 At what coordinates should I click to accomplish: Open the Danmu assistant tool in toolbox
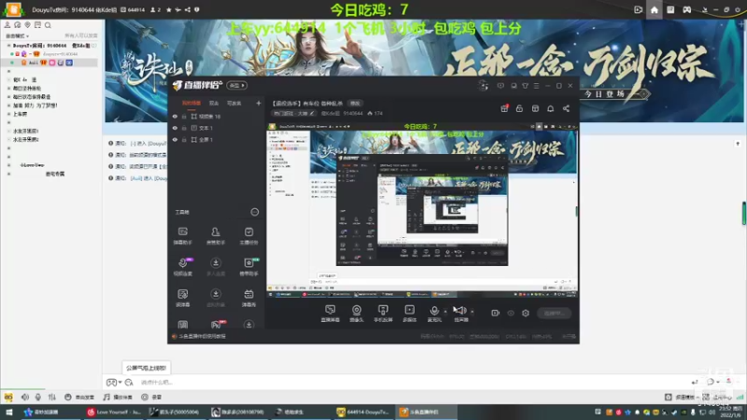point(183,236)
